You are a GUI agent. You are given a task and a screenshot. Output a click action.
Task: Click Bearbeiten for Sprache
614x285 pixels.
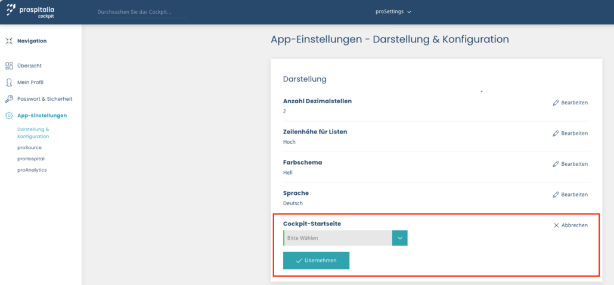point(570,194)
